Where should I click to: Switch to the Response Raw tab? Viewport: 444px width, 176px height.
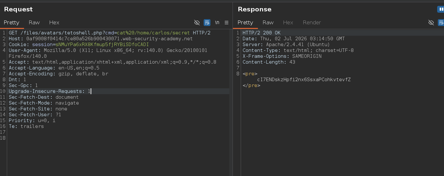[268, 22]
